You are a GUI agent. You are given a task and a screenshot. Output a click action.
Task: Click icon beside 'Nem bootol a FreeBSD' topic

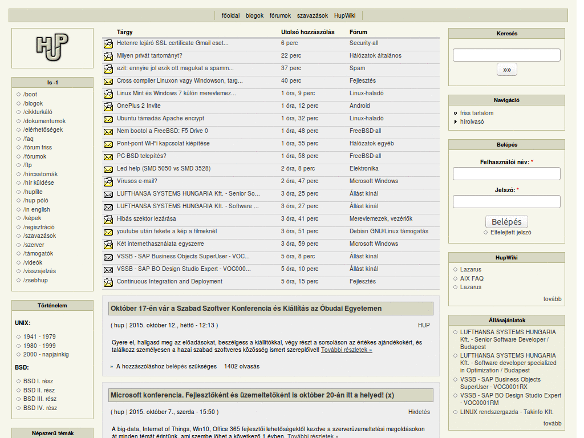tap(108, 132)
